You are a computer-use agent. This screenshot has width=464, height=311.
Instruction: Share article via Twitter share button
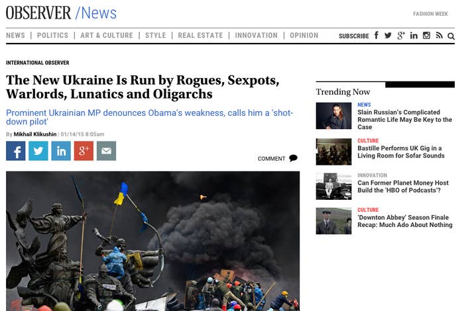(x=38, y=151)
